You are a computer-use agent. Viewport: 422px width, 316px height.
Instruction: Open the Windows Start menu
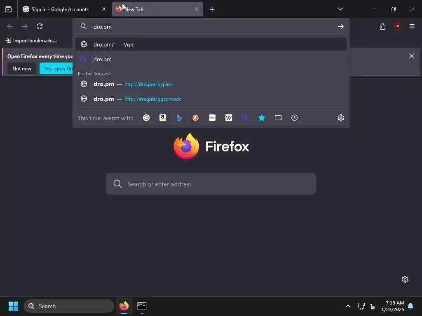click(13, 306)
